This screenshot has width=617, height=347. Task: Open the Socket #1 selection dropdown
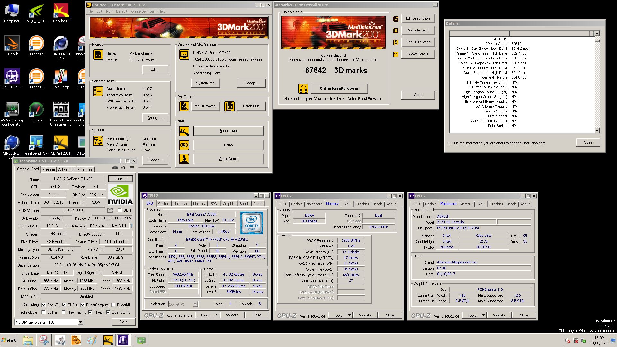195,304
